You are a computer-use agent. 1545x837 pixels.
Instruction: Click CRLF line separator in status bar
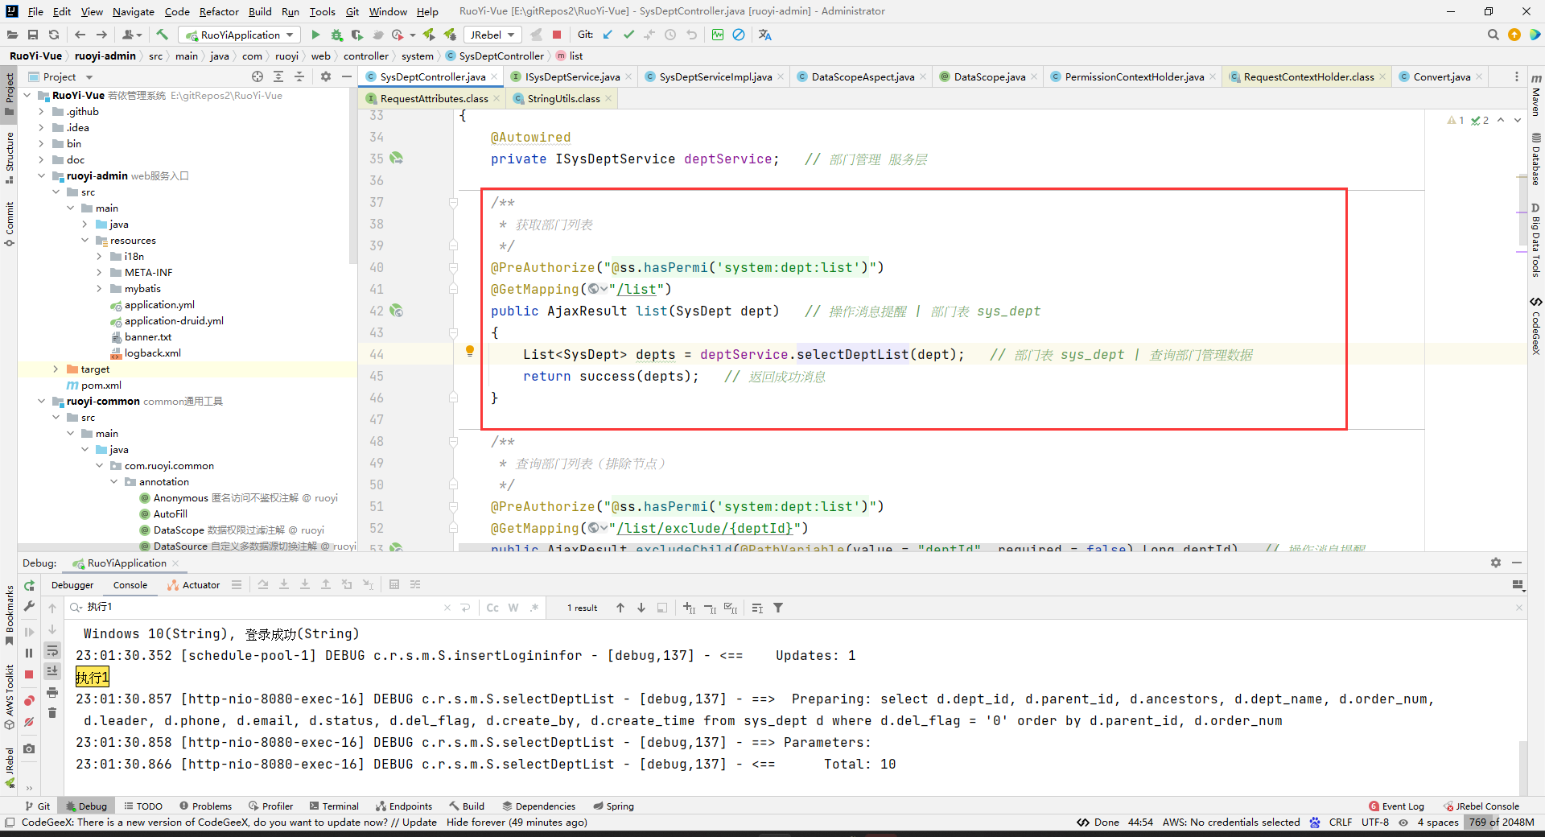1341,822
